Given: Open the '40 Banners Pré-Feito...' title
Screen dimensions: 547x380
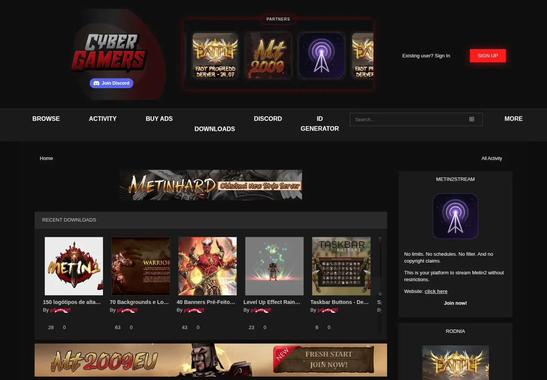Looking at the screenshot, I should pyautogui.click(x=206, y=302).
